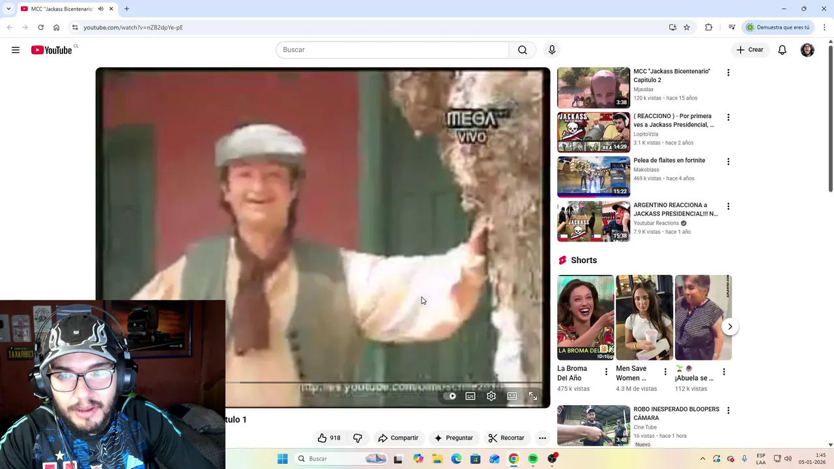The height and width of the screenshot is (469, 834).
Task: Close the MCC Jackass Bicentenario tab
Action: (x=111, y=9)
